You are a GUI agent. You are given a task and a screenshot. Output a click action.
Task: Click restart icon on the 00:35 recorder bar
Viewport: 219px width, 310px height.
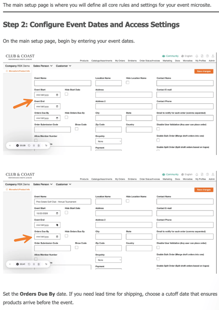[x=29, y=145]
